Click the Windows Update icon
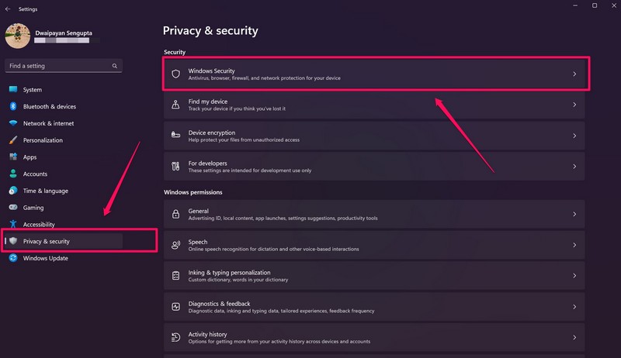Image resolution: width=621 pixels, height=358 pixels. click(13, 258)
